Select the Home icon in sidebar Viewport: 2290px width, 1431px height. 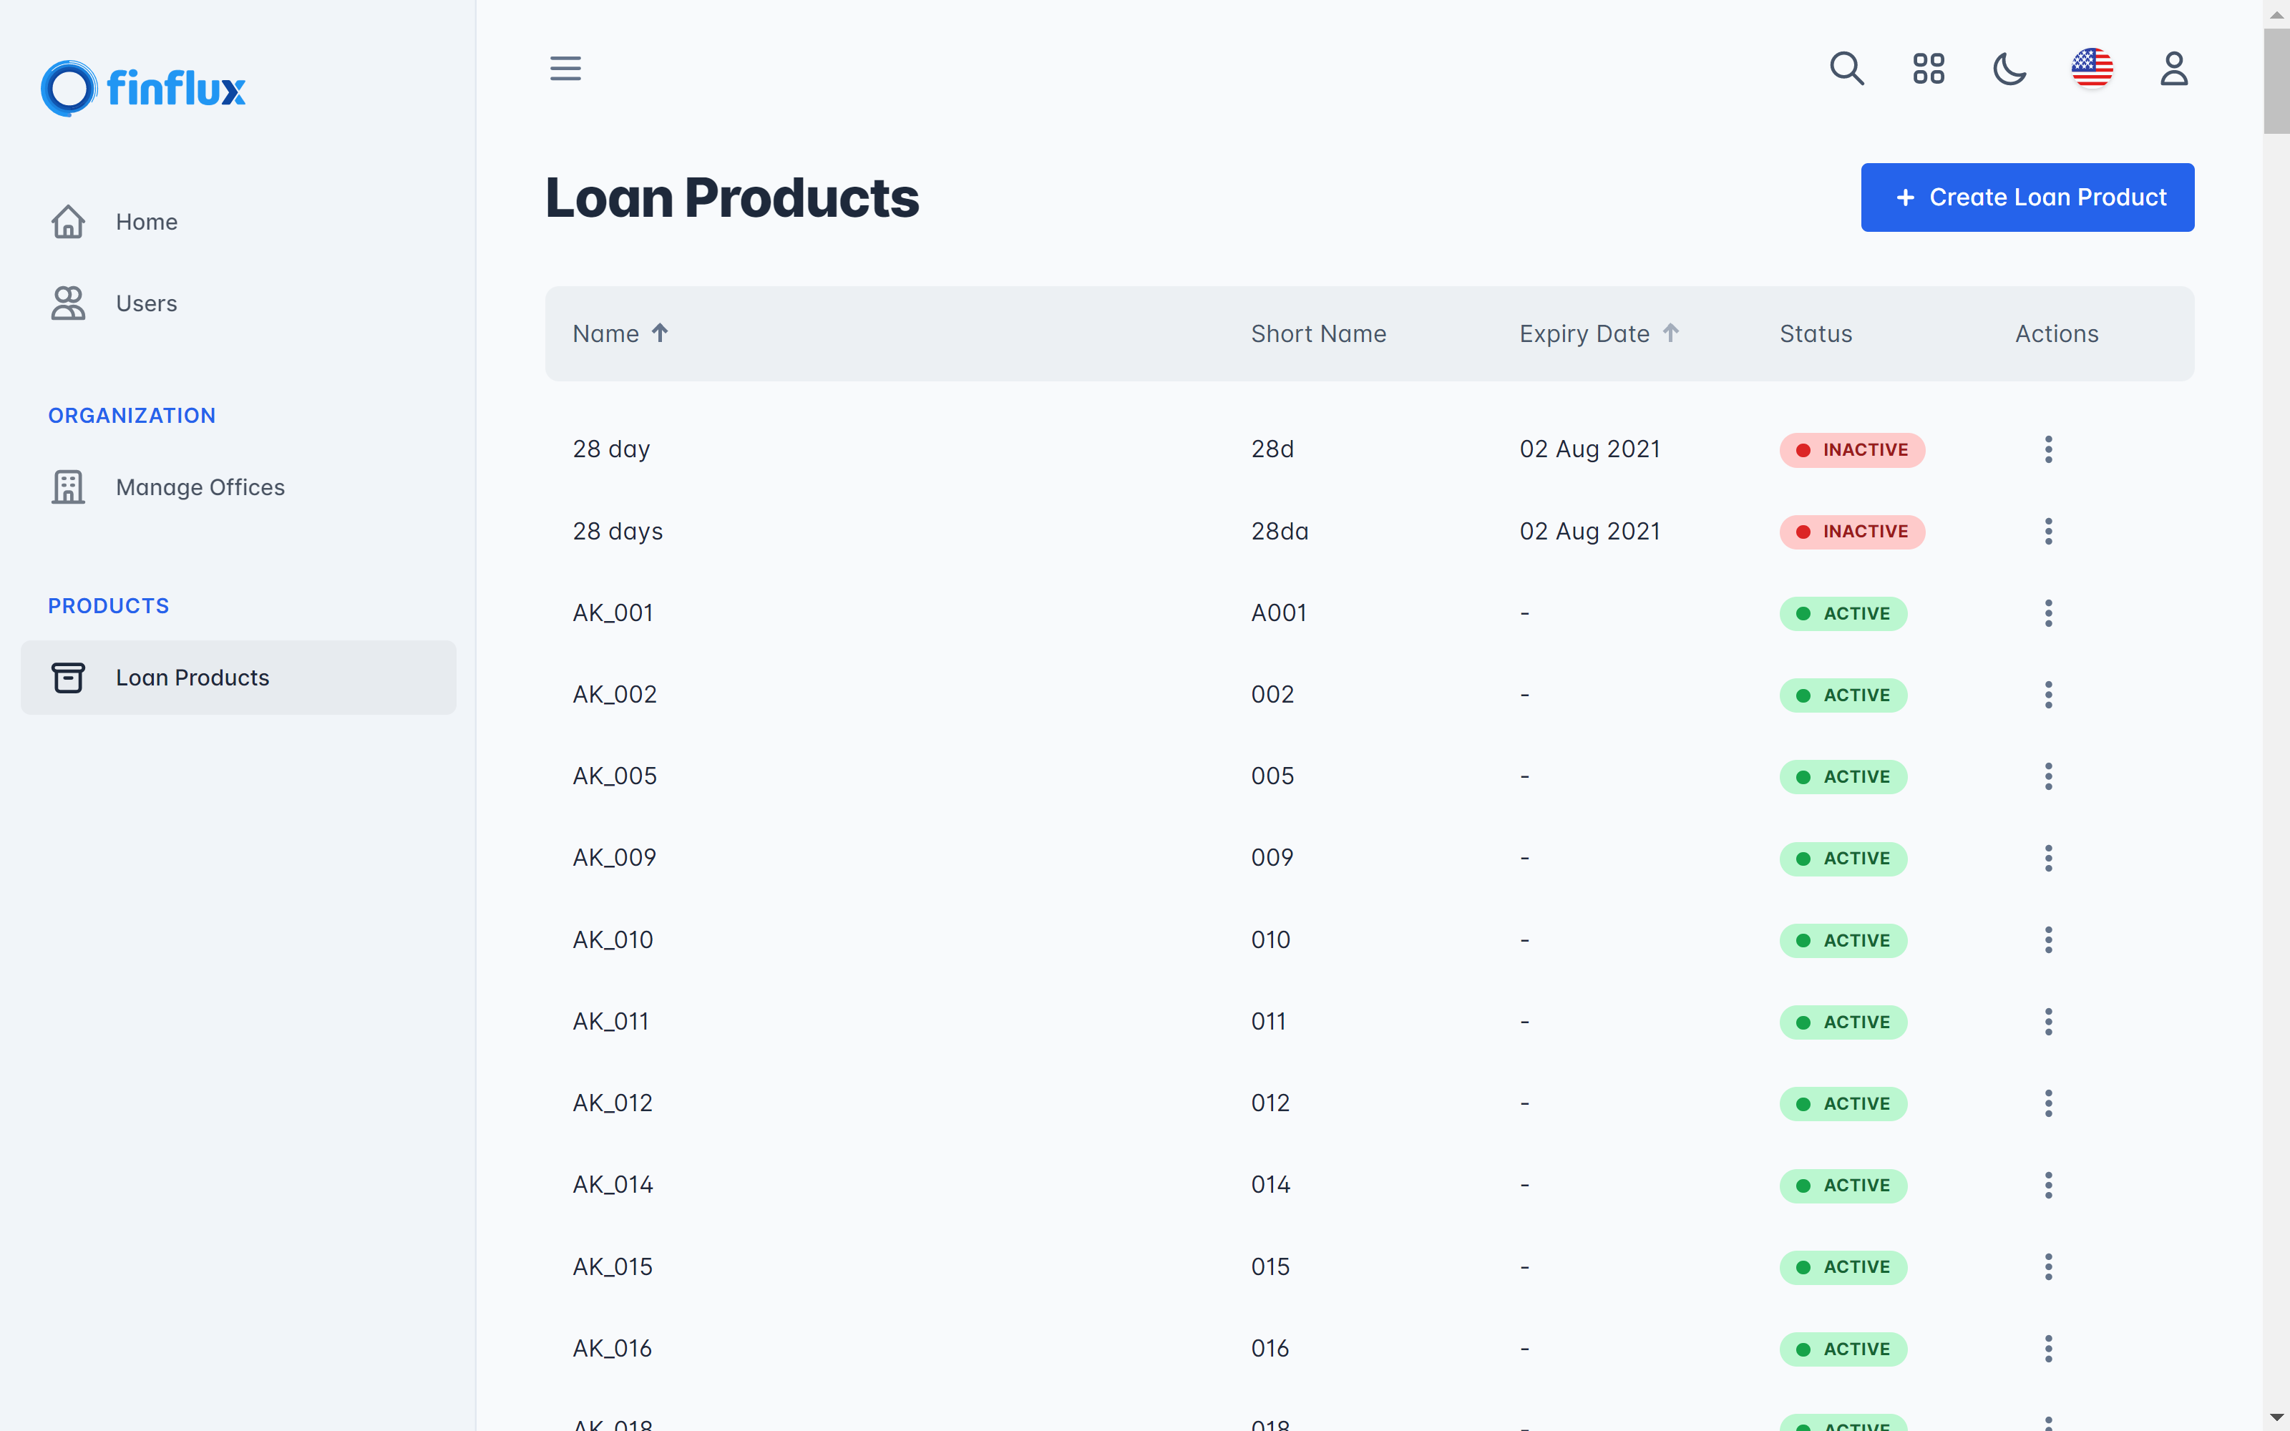pyautogui.click(x=68, y=222)
